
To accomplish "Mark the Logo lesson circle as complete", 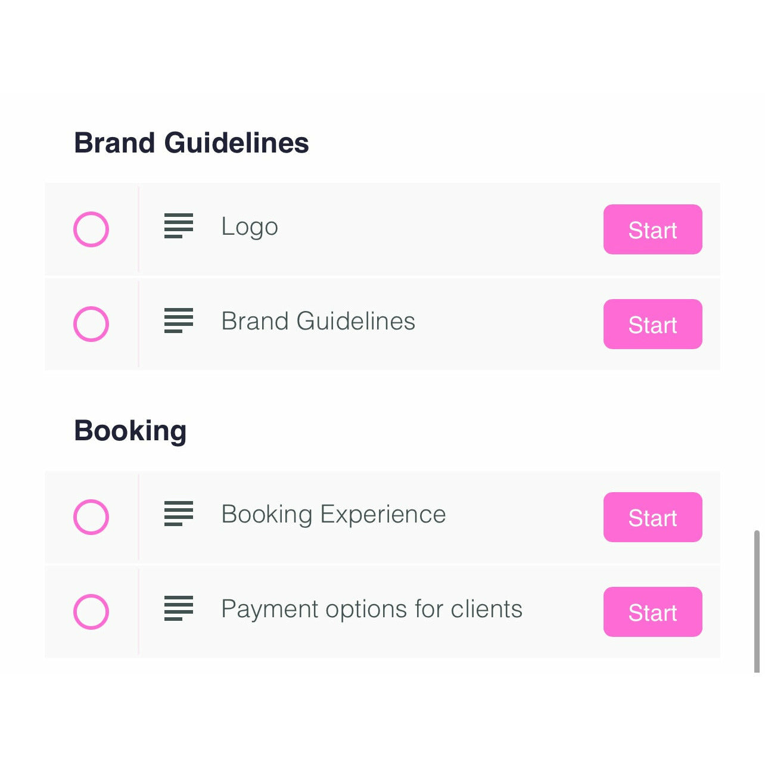I will click(x=91, y=229).
